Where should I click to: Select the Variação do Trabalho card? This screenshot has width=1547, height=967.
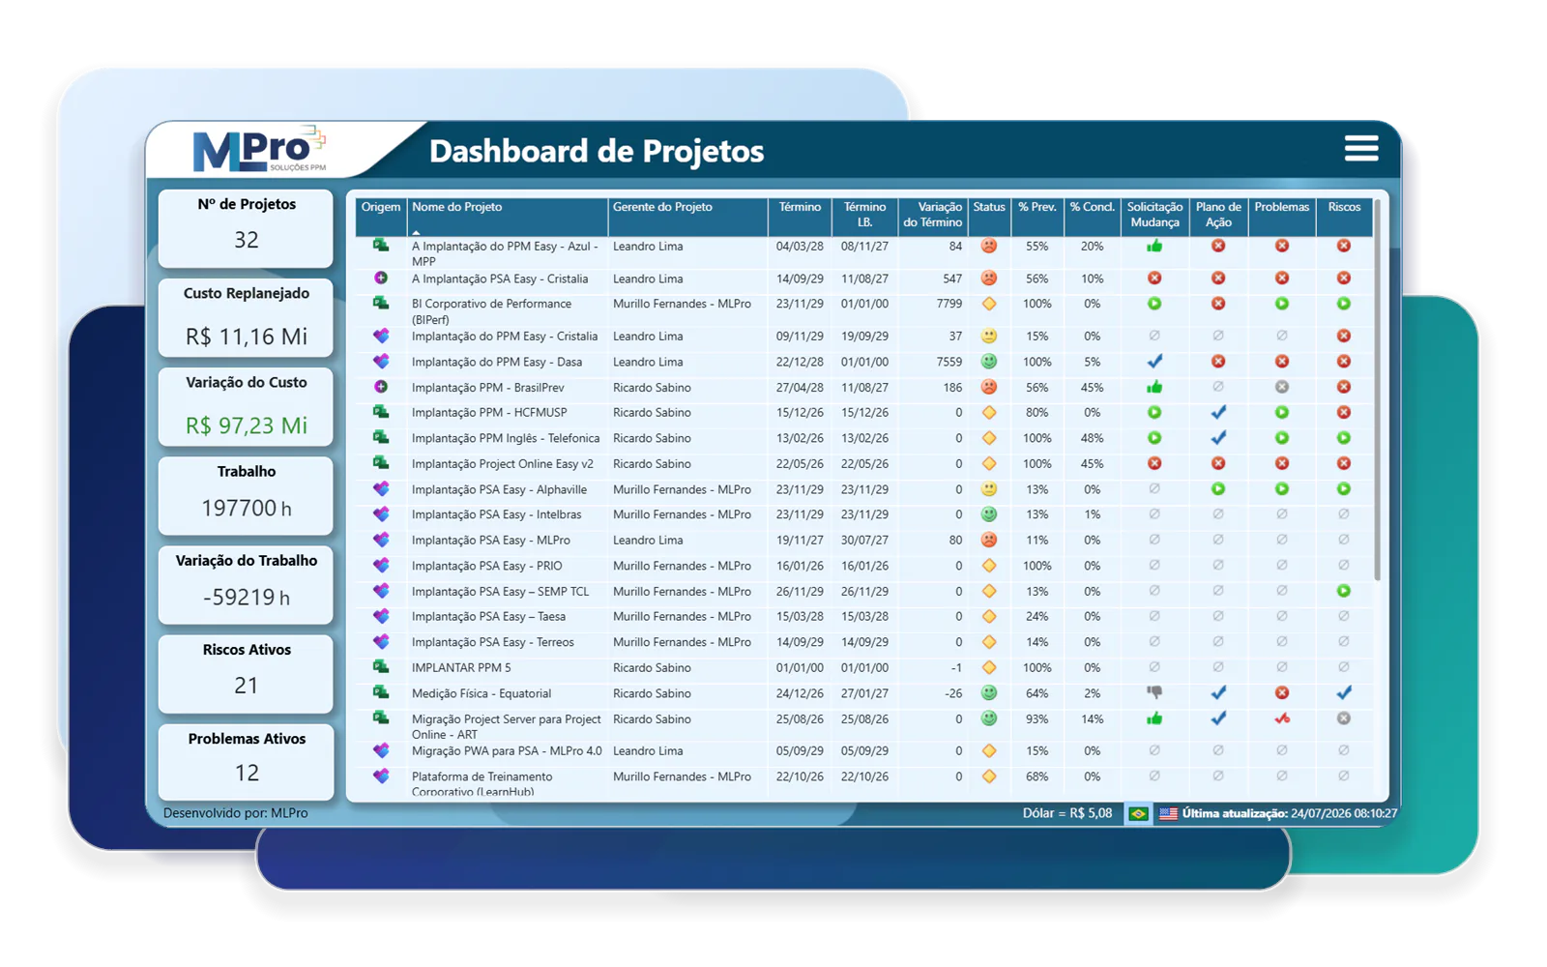click(246, 584)
